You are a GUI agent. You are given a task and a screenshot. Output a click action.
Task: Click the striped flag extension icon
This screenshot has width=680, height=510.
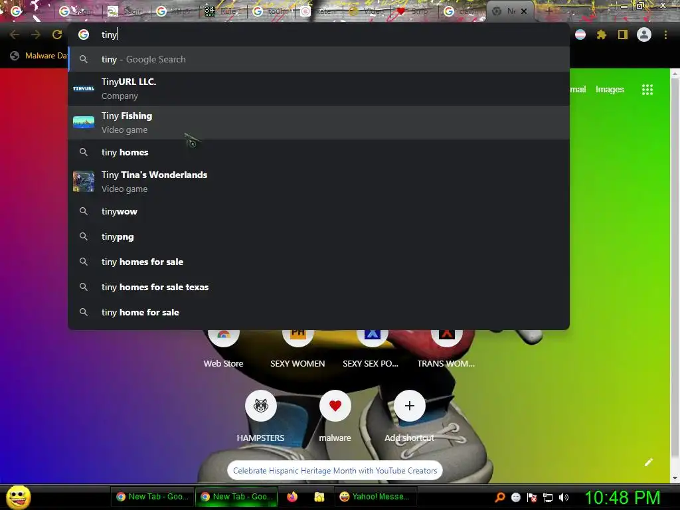580,35
